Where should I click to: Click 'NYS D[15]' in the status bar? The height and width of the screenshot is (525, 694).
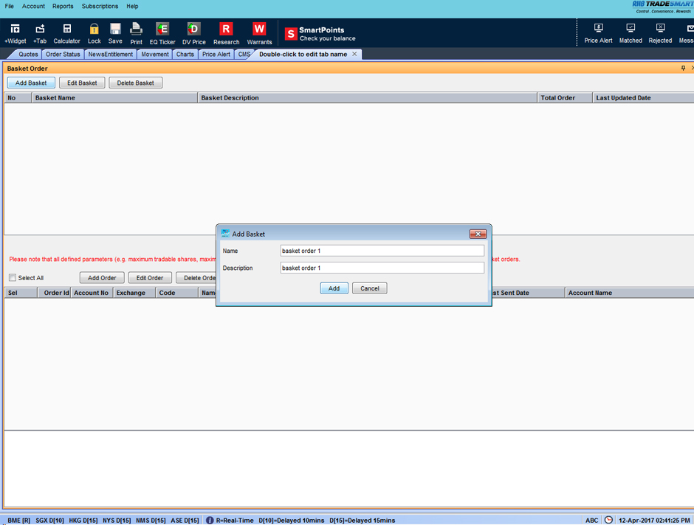[117, 520]
